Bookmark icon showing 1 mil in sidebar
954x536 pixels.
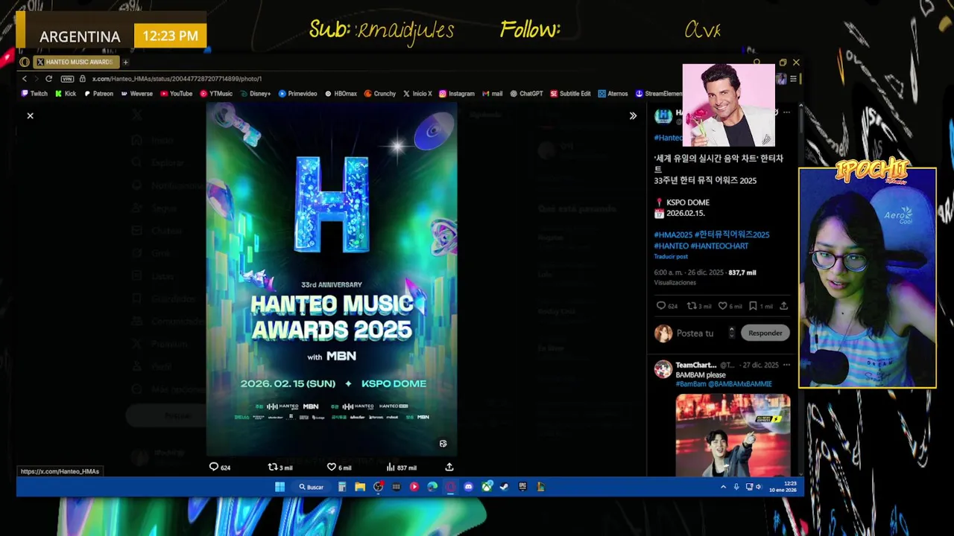(753, 306)
